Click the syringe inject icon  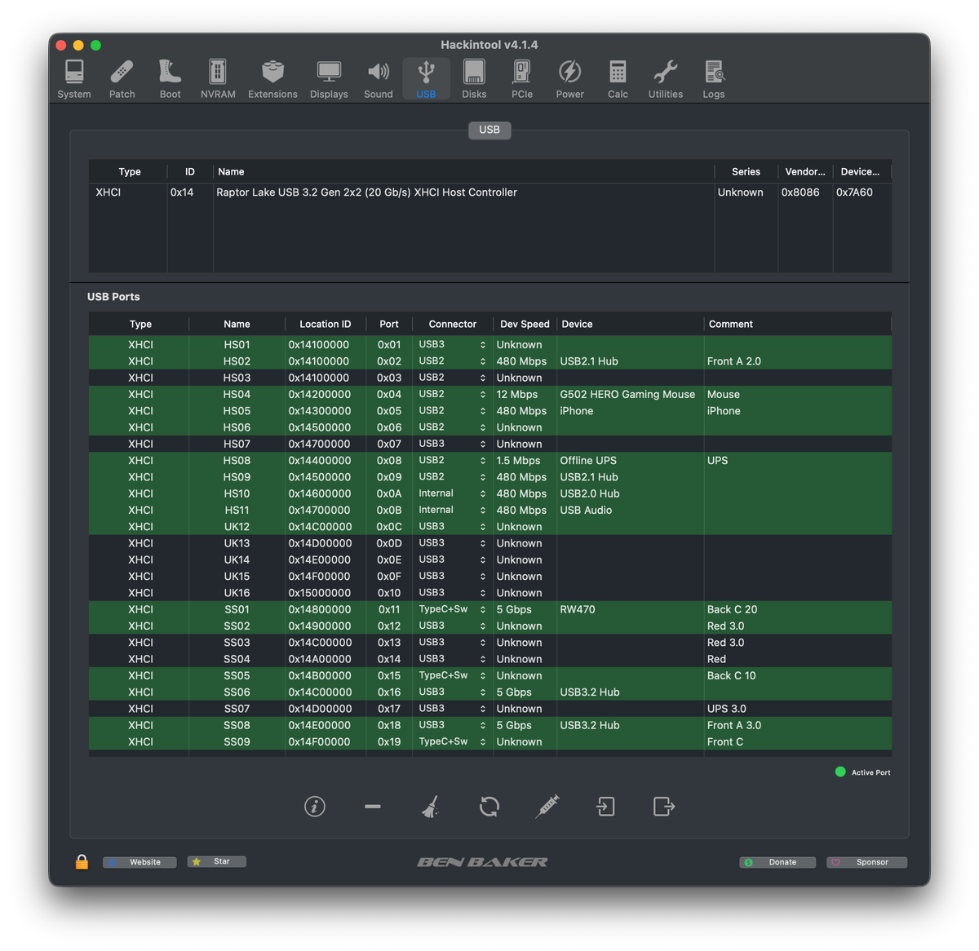[547, 807]
